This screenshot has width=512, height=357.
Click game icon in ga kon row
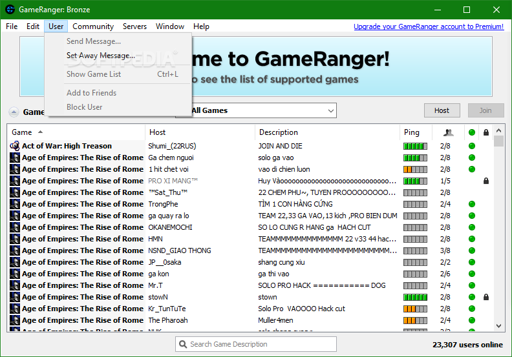click(15, 274)
